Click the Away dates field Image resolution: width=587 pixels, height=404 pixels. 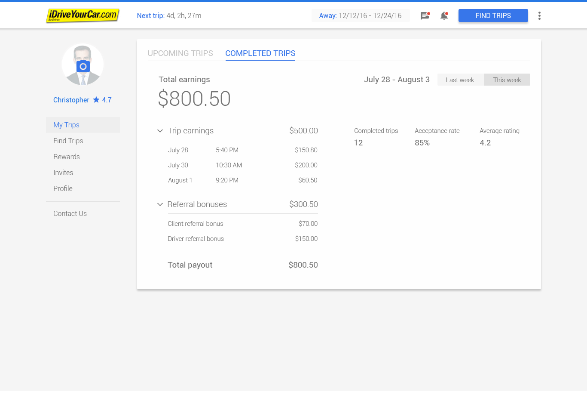[x=360, y=16]
